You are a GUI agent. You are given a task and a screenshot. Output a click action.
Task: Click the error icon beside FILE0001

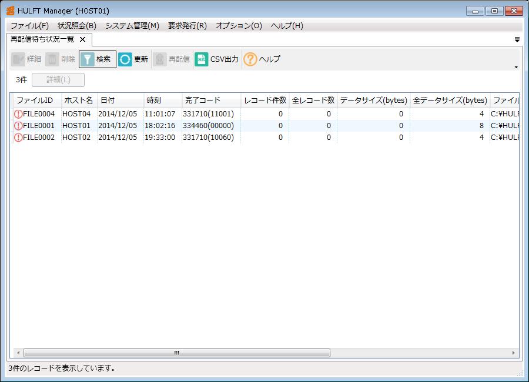pos(18,126)
